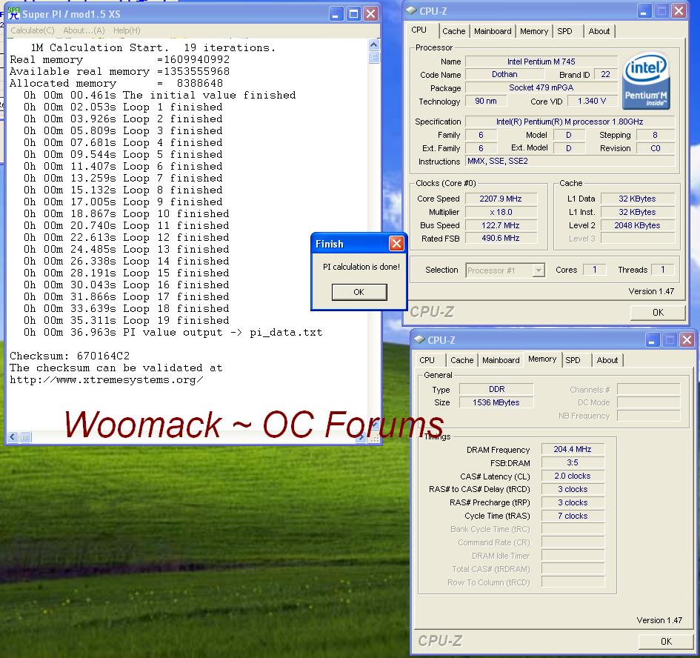This screenshot has width=700, height=658.
Task: Click OK in top CPU-Z window
Action: coord(658,312)
